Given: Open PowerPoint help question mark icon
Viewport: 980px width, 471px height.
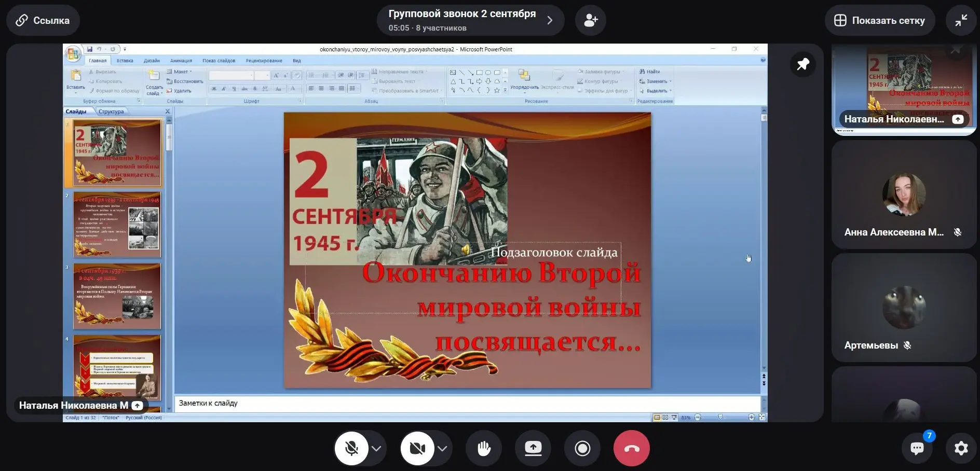Looking at the screenshot, I should point(763,60).
